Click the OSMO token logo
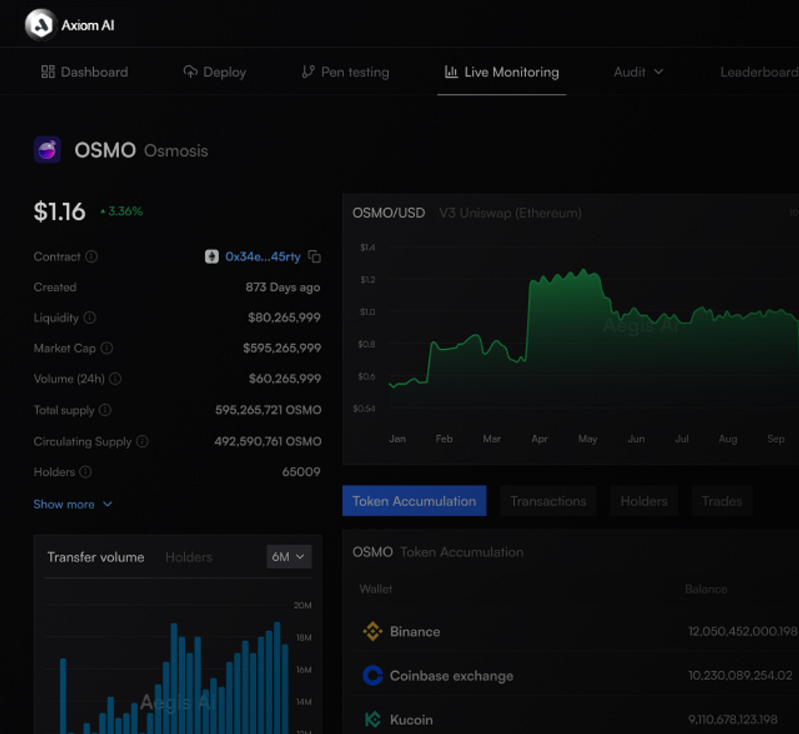Image resolution: width=799 pixels, height=734 pixels. (47, 150)
